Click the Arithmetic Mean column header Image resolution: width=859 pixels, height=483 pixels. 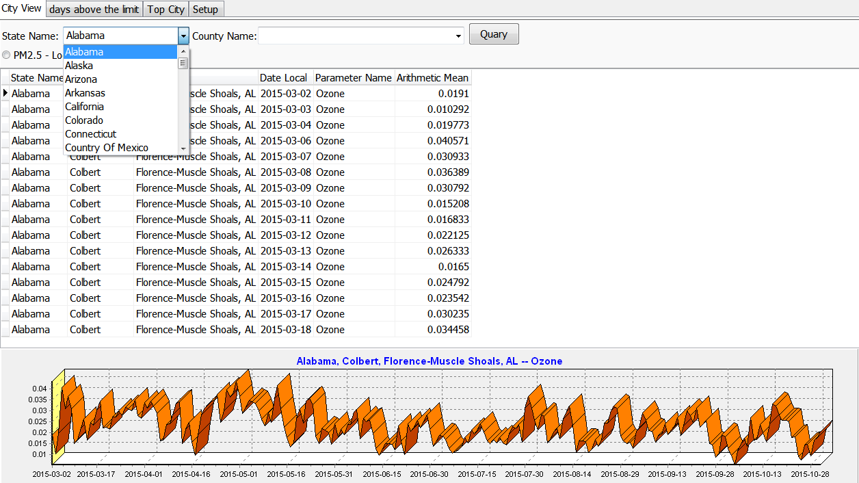[432, 78]
